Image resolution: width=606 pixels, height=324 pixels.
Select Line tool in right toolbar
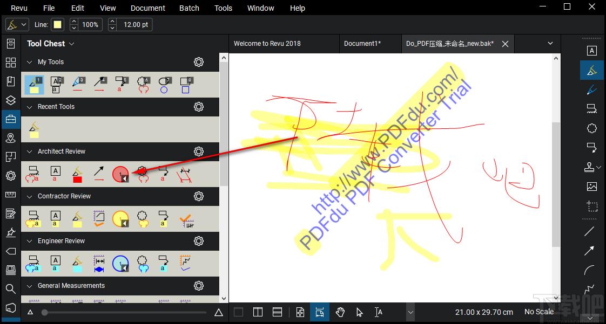click(589, 231)
